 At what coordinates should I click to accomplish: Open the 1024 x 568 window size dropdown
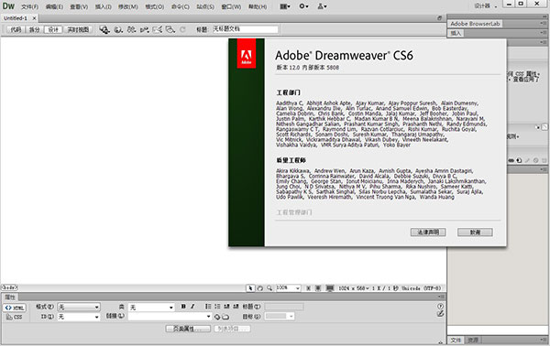[x=354, y=288]
